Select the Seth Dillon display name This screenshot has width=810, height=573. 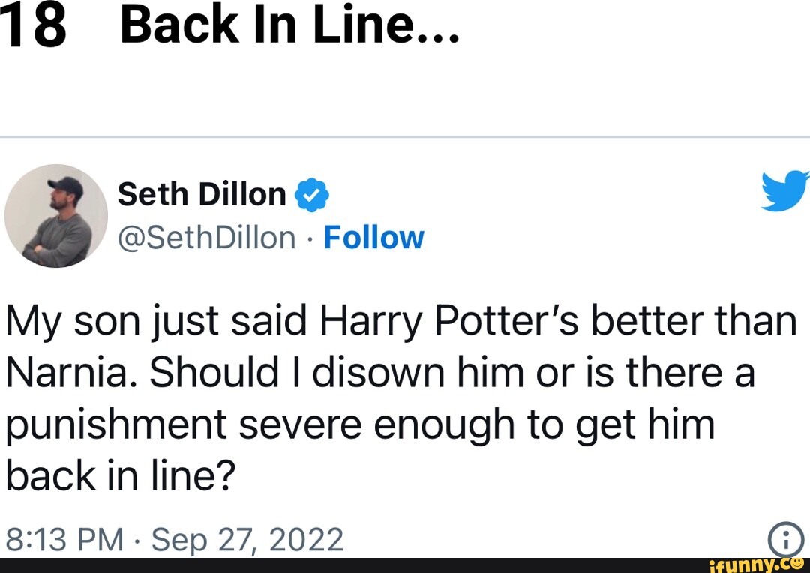pos(201,193)
